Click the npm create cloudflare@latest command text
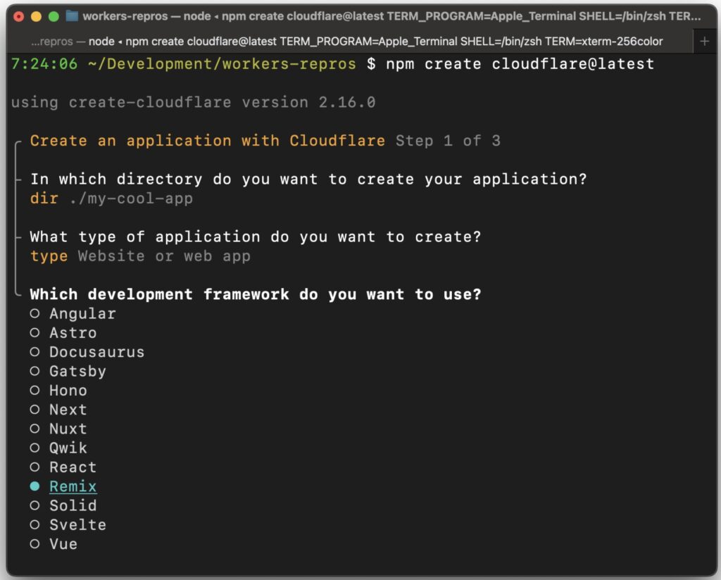This screenshot has height=580, width=721. [520, 64]
